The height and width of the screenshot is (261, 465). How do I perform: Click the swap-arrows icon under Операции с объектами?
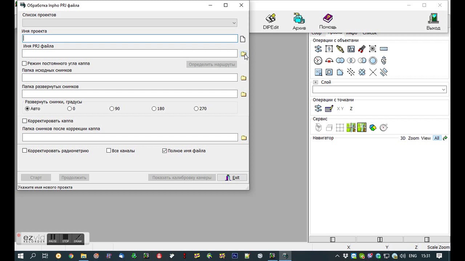point(318,49)
